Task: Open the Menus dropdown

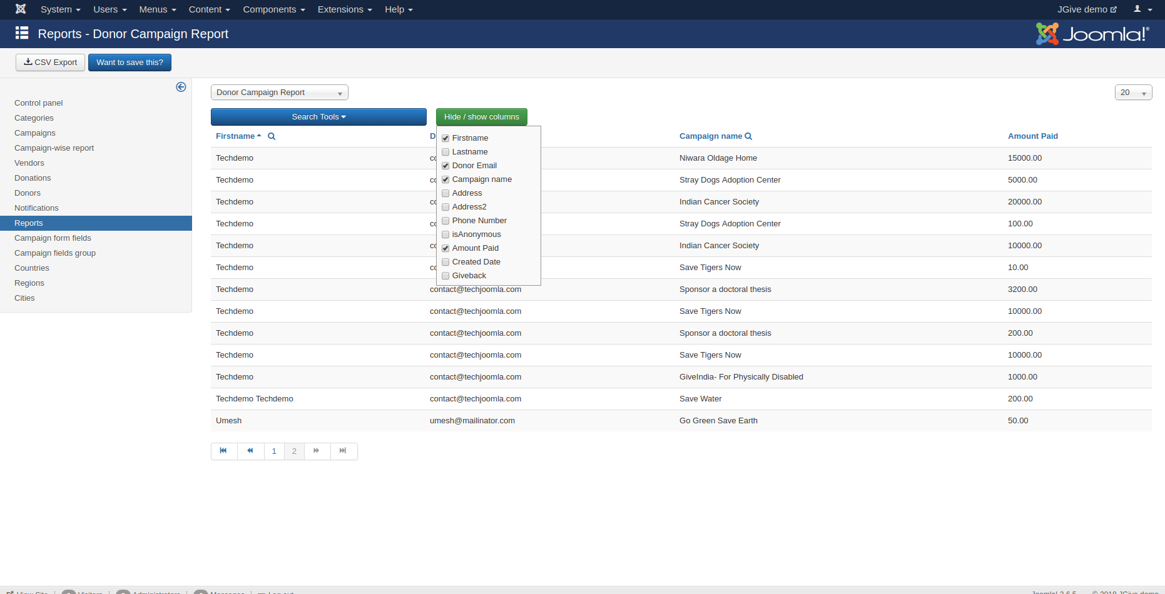Action: tap(158, 9)
